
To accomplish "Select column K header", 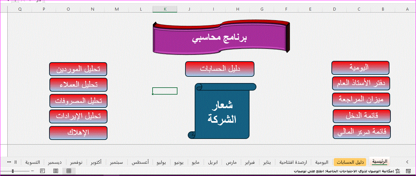I will (x=165, y=10).
